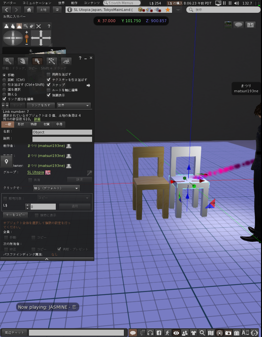Open the nearby chat icon in bottom toolbar
This screenshot has height=337, width=262.
coord(133,333)
